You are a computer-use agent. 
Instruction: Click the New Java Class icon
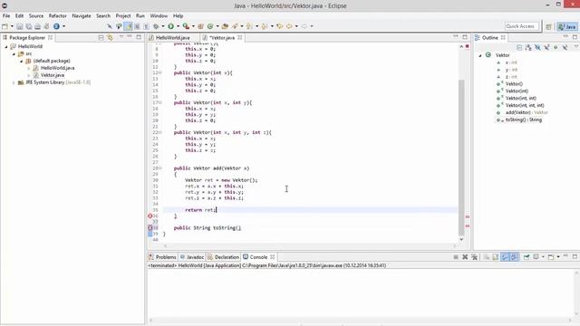pos(210,26)
